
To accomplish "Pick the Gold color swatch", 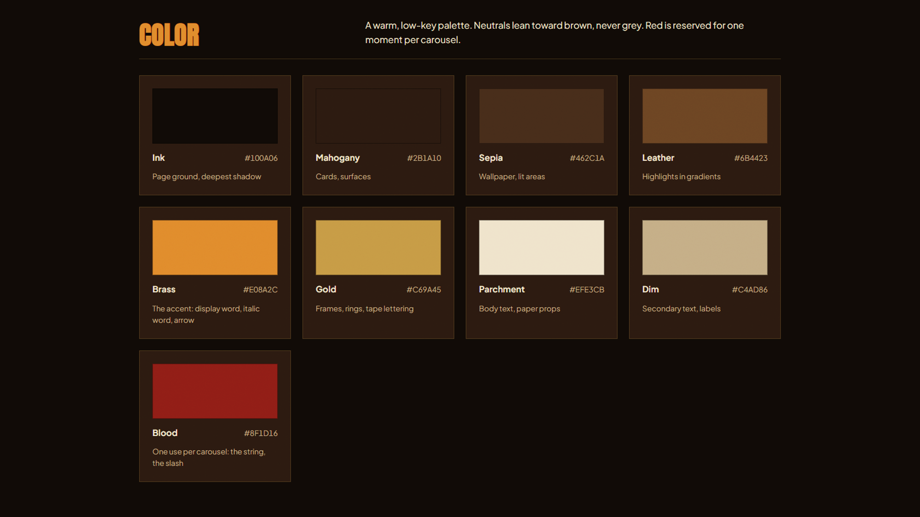I will pos(378,247).
